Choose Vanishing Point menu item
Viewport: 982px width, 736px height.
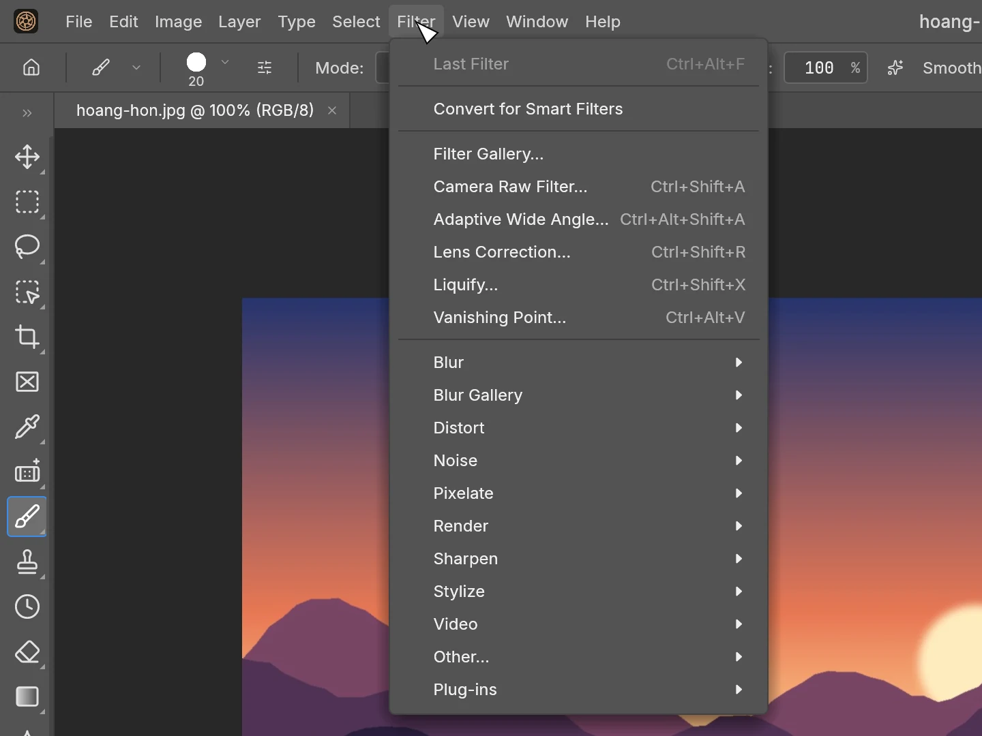[x=579, y=318]
